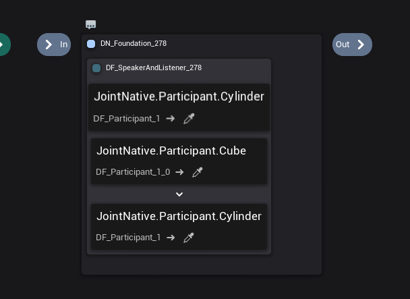This screenshot has width=410, height=299.
Task: Select the bottom JointNative.Participant.Cylinder text
Action: point(179,216)
